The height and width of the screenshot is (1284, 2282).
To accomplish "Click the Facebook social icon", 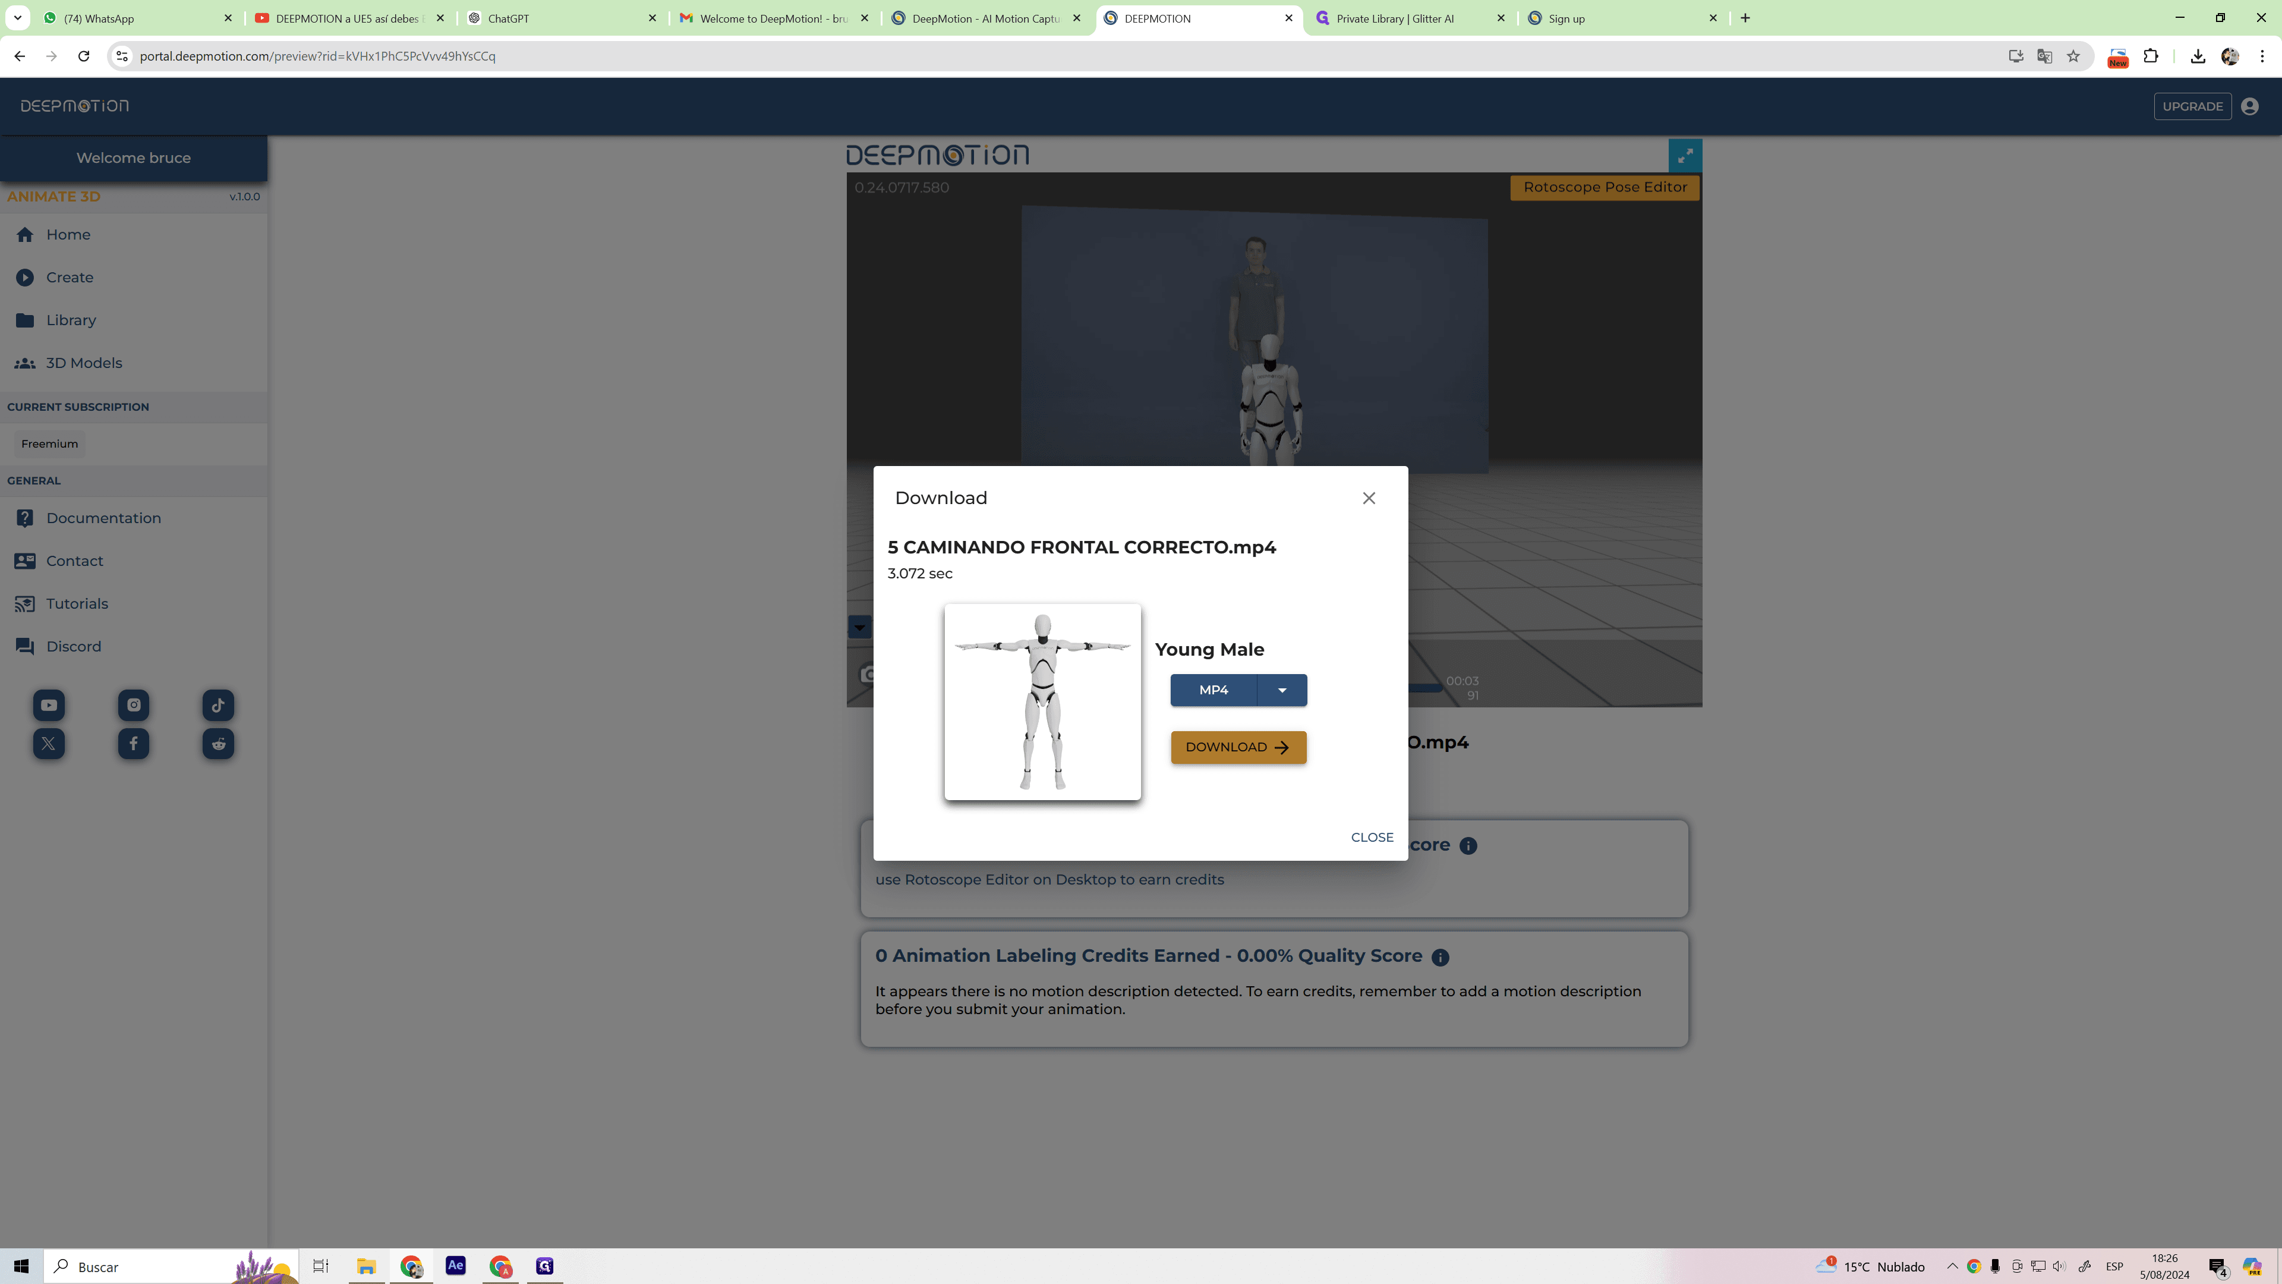I will (134, 744).
